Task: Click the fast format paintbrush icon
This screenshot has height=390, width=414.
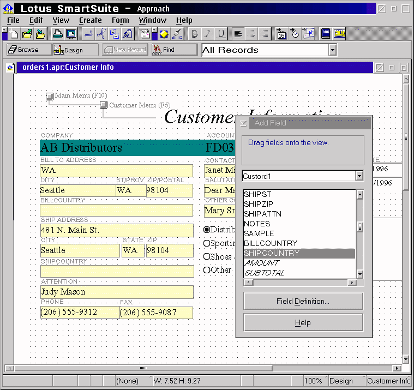Action: (177, 34)
